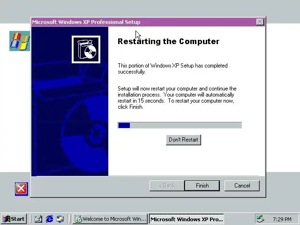Click the disabled Back button
The width and height of the screenshot is (300, 225).
(x=167, y=186)
